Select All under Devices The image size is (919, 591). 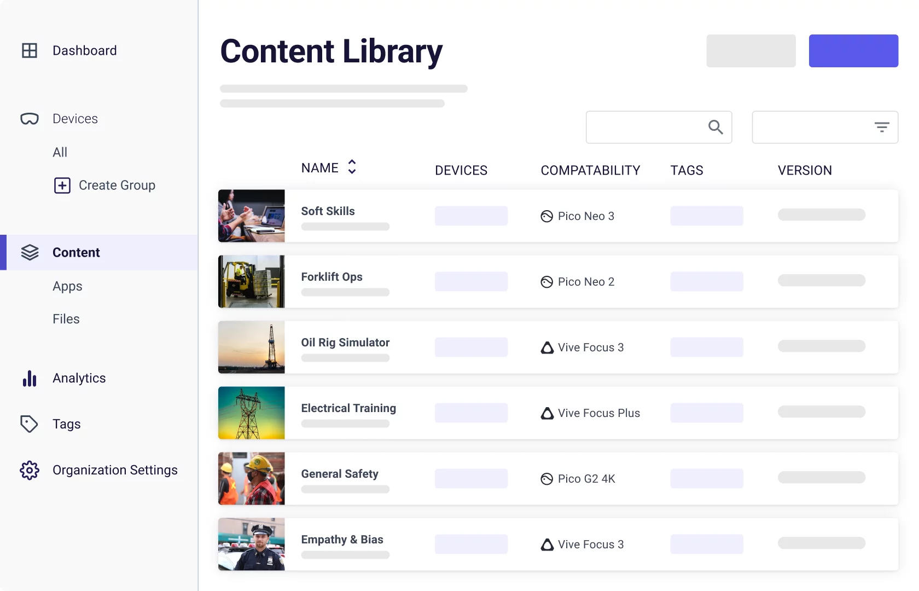[60, 152]
